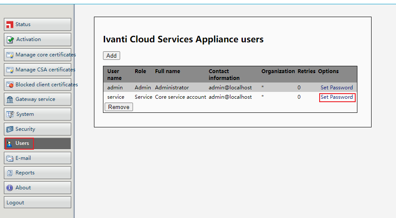Click the Administrator full name cell
Viewport: 396px width, 218px height.
tap(172, 88)
